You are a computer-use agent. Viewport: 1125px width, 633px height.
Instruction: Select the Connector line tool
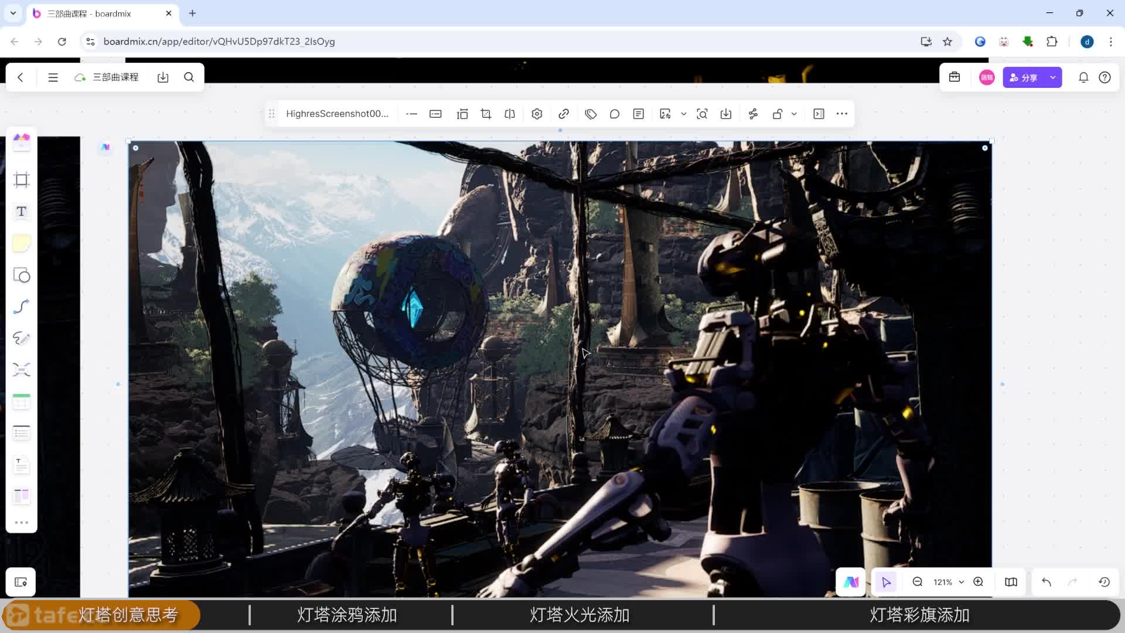(22, 307)
